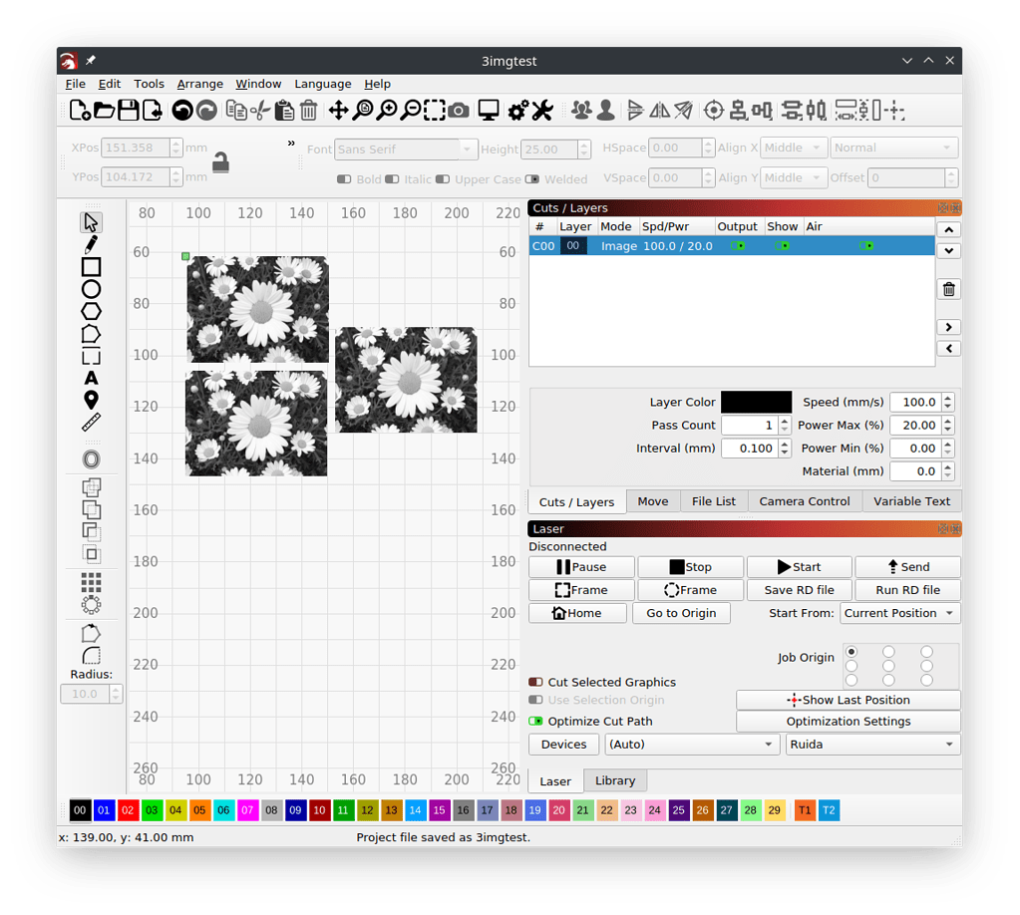Image resolution: width=1020 pixels, height=915 pixels.
Task: Select the Ellipse drawing tool
Action: [x=91, y=288]
